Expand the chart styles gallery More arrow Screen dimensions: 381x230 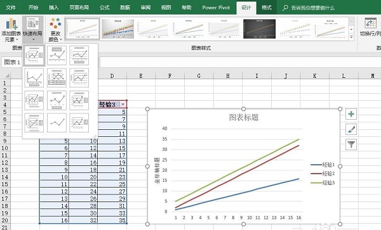[x=351, y=37]
